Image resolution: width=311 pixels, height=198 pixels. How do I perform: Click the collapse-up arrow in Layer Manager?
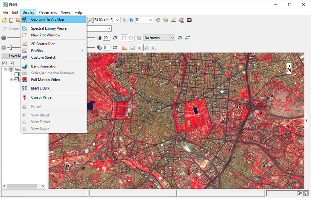click(4, 63)
